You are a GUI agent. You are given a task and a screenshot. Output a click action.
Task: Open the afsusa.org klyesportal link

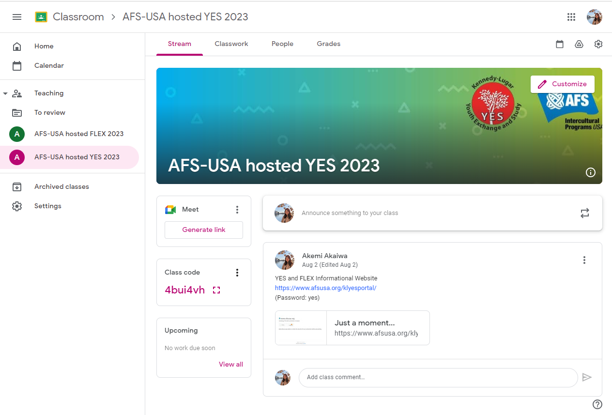(x=326, y=288)
